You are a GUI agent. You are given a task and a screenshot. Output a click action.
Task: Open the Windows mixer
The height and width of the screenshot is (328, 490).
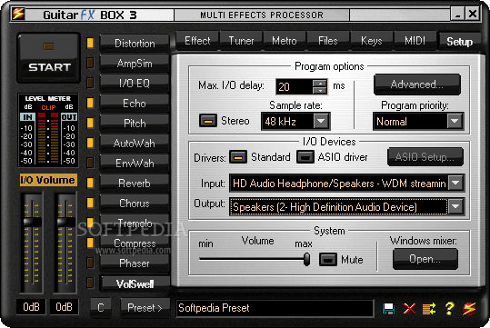pyautogui.click(x=425, y=259)
